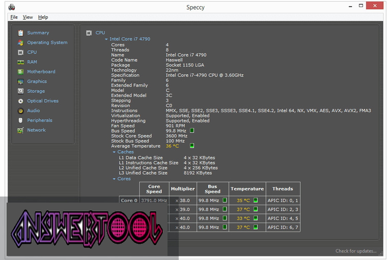Open the Optical Drives section

(x=43, y=101)
